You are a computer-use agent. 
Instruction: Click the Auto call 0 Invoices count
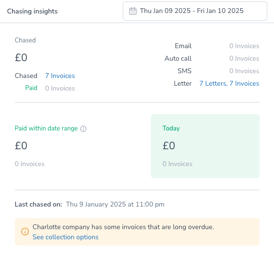click(x=244, y=59)
